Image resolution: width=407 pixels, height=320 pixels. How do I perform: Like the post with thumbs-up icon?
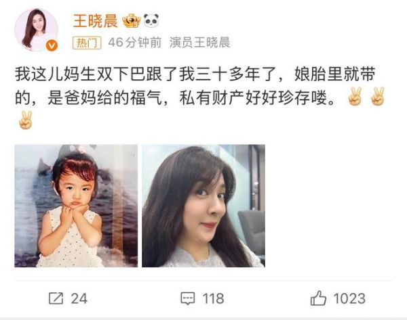(x=318, y=298)
